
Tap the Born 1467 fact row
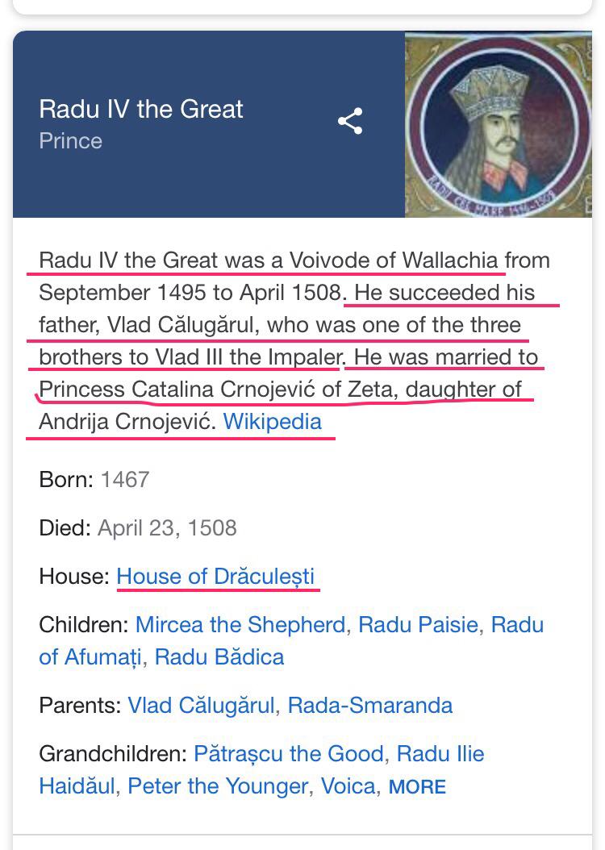click(94, 479)
